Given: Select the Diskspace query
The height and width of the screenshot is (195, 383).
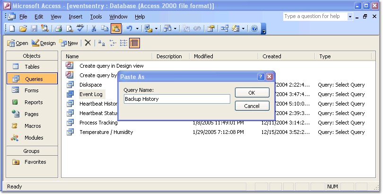Looking at the screenshot, I should [x=91, y=85].
